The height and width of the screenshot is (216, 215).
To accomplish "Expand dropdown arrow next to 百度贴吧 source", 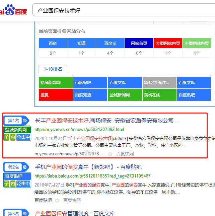I will pyautogui.click(x=57, y=201).
